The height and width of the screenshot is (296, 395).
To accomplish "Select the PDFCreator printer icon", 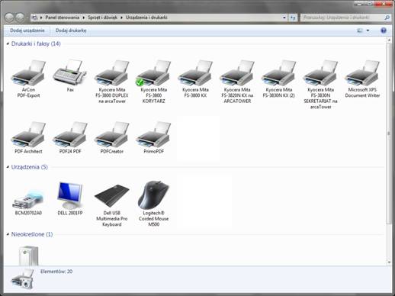I will [112, 134].
